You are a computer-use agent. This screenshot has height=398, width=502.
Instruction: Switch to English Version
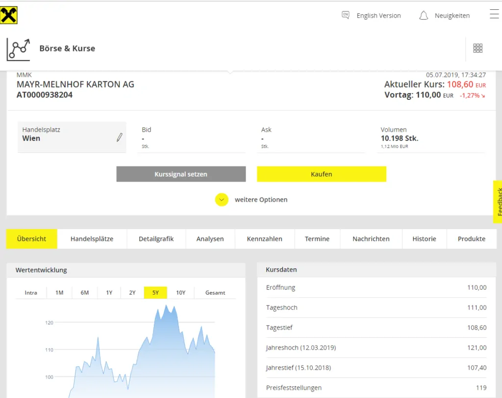(379, 16)
